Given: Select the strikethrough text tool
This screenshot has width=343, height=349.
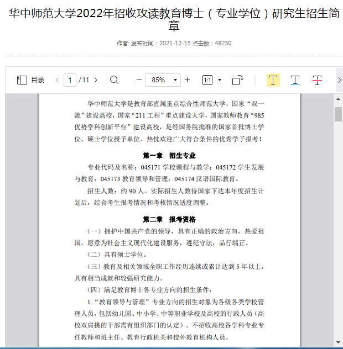Looking at the screenshot, I should (317, 80).
